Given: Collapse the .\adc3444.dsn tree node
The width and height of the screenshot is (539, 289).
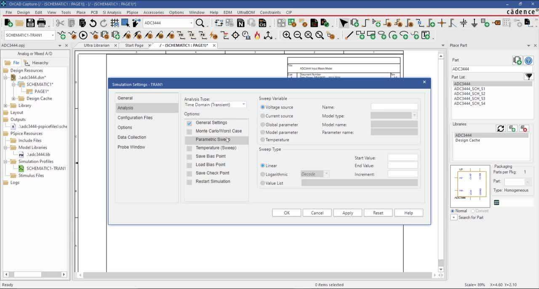Looking at the screenshot, I should click(5, 78).
